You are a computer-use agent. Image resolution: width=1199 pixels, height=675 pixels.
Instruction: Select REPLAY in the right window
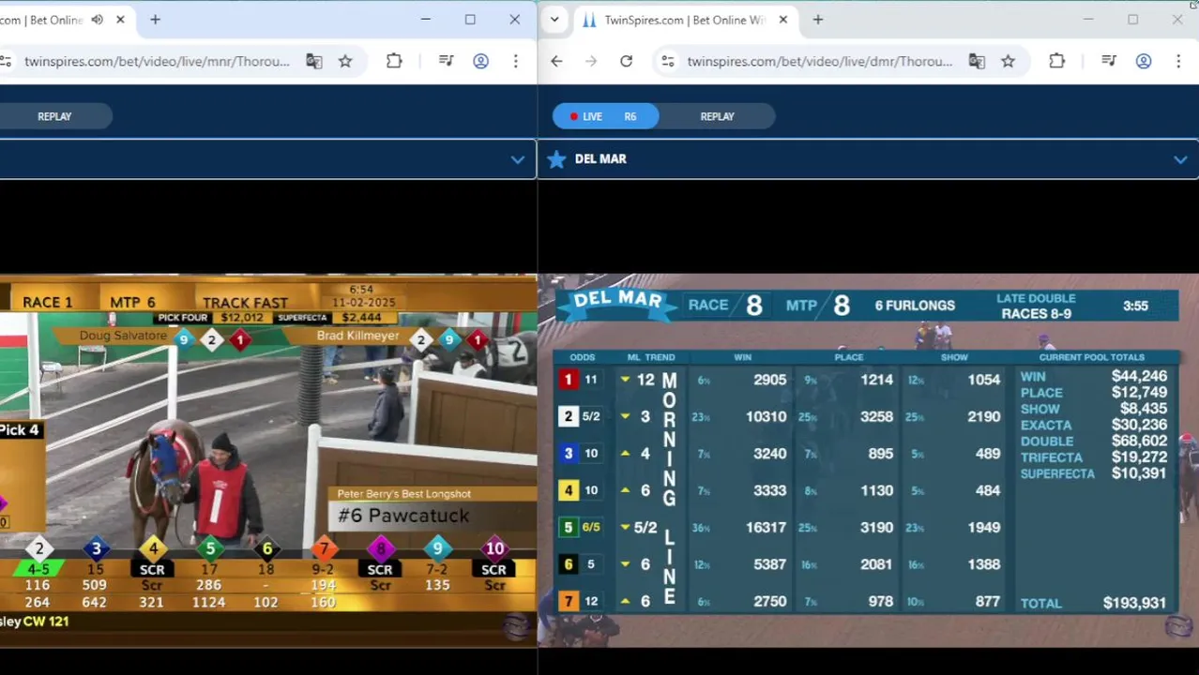point(717,116)
